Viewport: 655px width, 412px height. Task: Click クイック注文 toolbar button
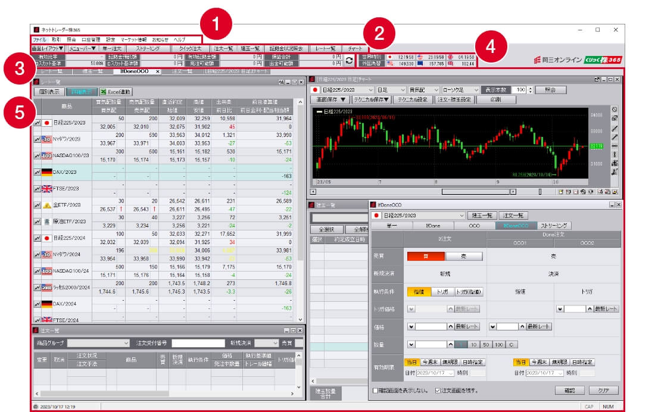190,48
